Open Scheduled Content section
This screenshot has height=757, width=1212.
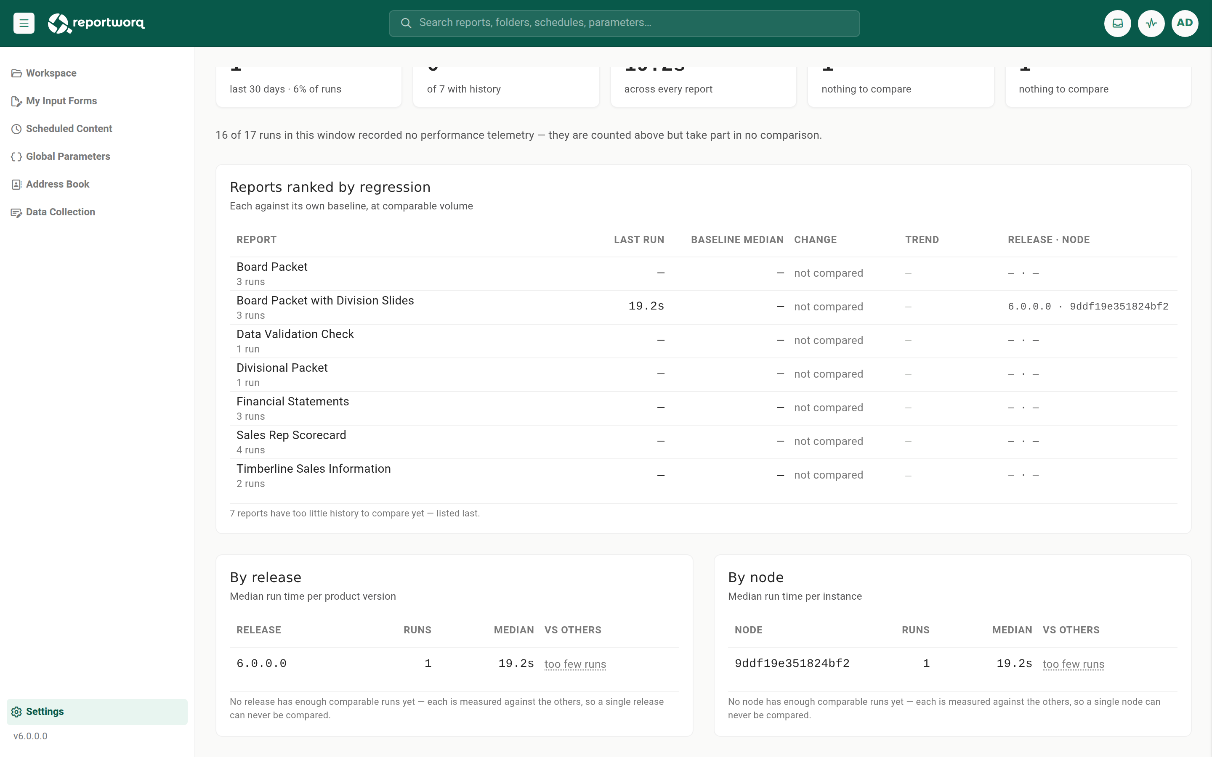tap(97, 129)
